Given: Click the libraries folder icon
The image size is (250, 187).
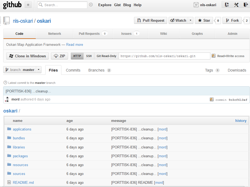Looking at the screenshot, I should tap(9, 147).
